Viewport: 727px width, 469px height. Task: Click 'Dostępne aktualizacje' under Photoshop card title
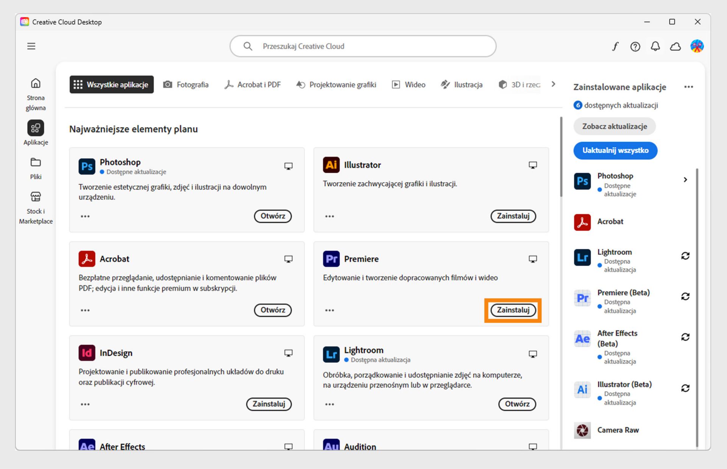pyautogui.click(x=136, y=172)
